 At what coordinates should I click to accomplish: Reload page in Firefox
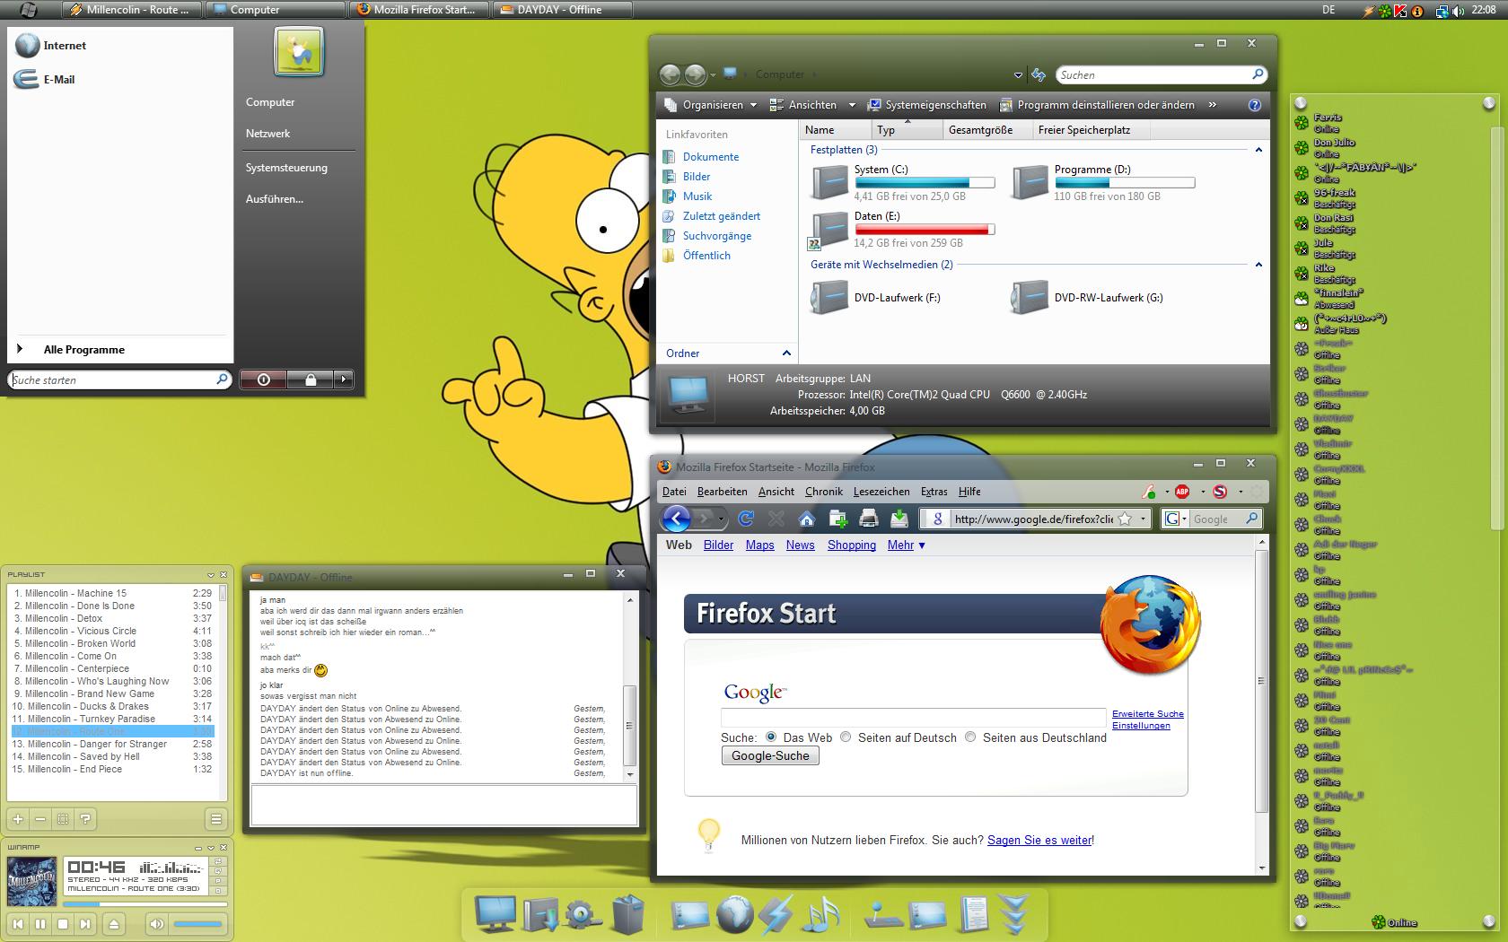pyautogui.click(x=745, y=518)
